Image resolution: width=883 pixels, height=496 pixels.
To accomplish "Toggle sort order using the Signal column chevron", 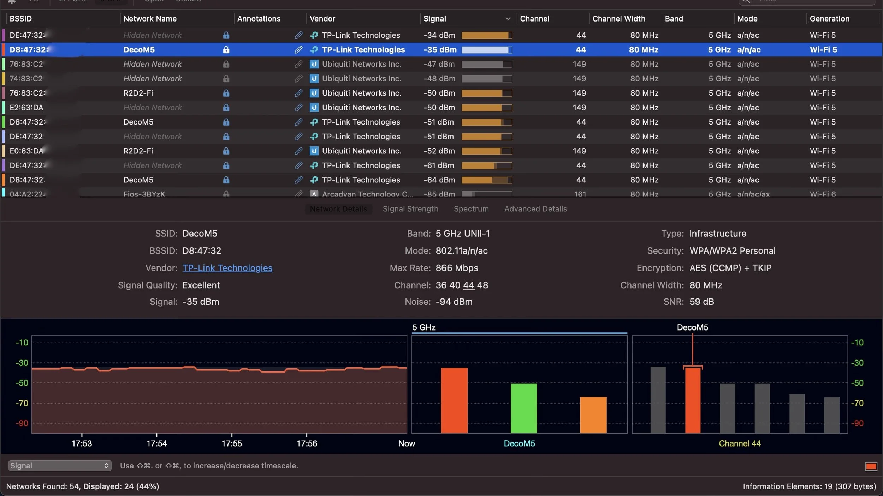I will 508,19.
